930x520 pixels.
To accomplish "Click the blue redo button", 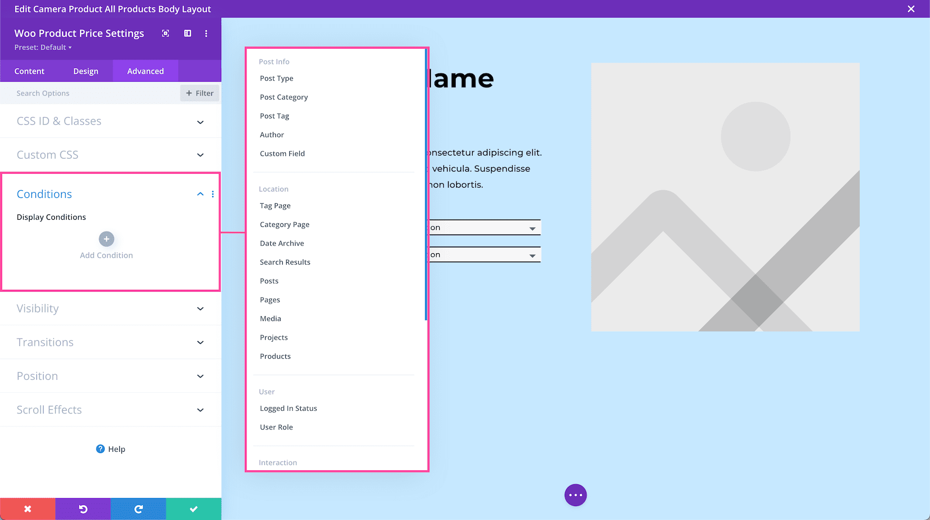I will click(138, 509).
